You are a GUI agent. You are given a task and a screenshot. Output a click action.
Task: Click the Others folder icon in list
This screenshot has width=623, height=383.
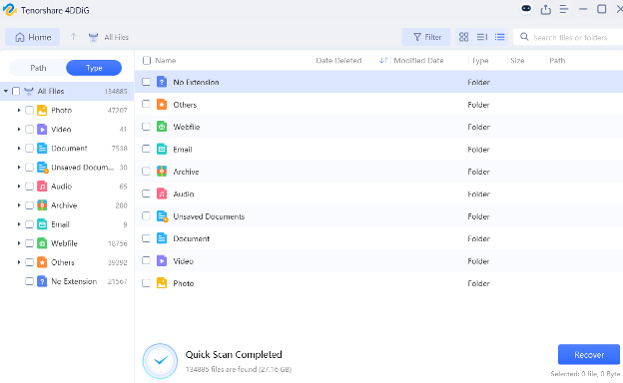pyautogui.click(x=162, y=105)
